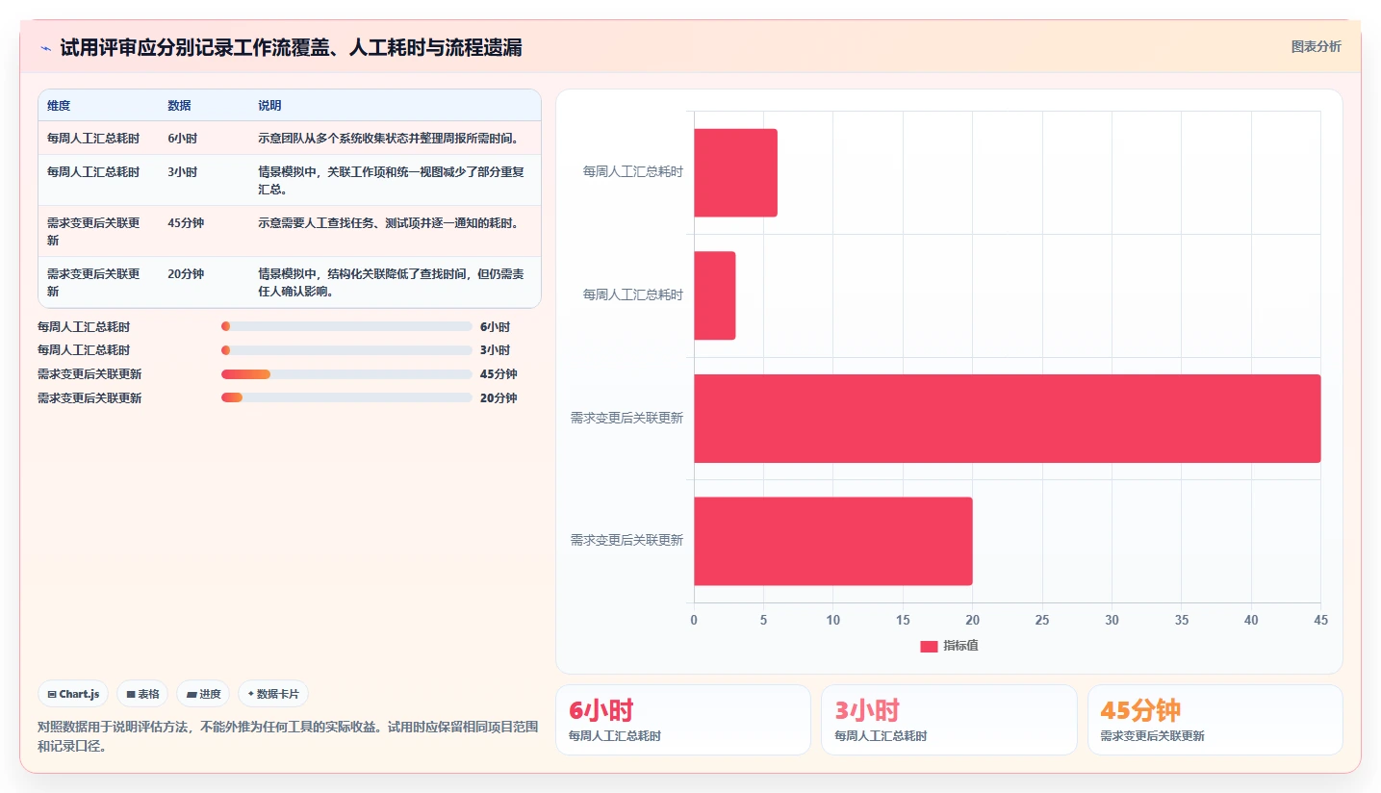Click the description starting 示意需要人工查找任务
Viewport: 1381px width, 793px height.
(x=389, y=223)
